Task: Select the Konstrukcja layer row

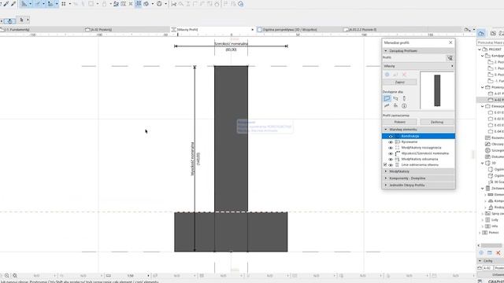Action: (418, 136)
